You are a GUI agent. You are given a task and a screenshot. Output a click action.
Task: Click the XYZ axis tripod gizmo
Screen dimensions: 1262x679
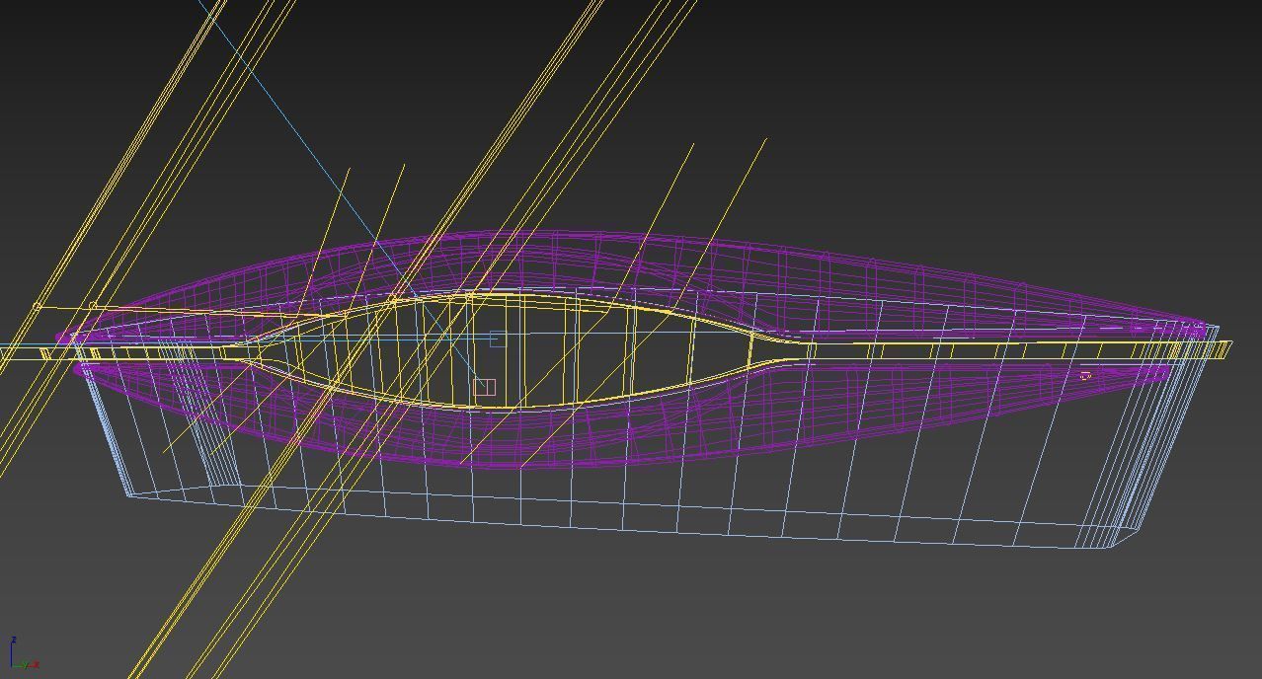[23, 653]
